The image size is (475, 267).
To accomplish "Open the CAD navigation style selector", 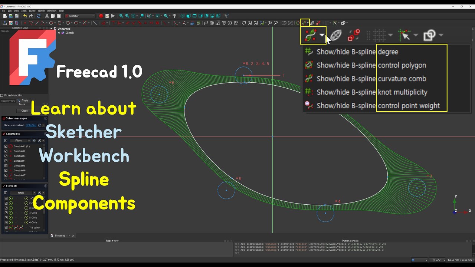I will tap(438, 260).
